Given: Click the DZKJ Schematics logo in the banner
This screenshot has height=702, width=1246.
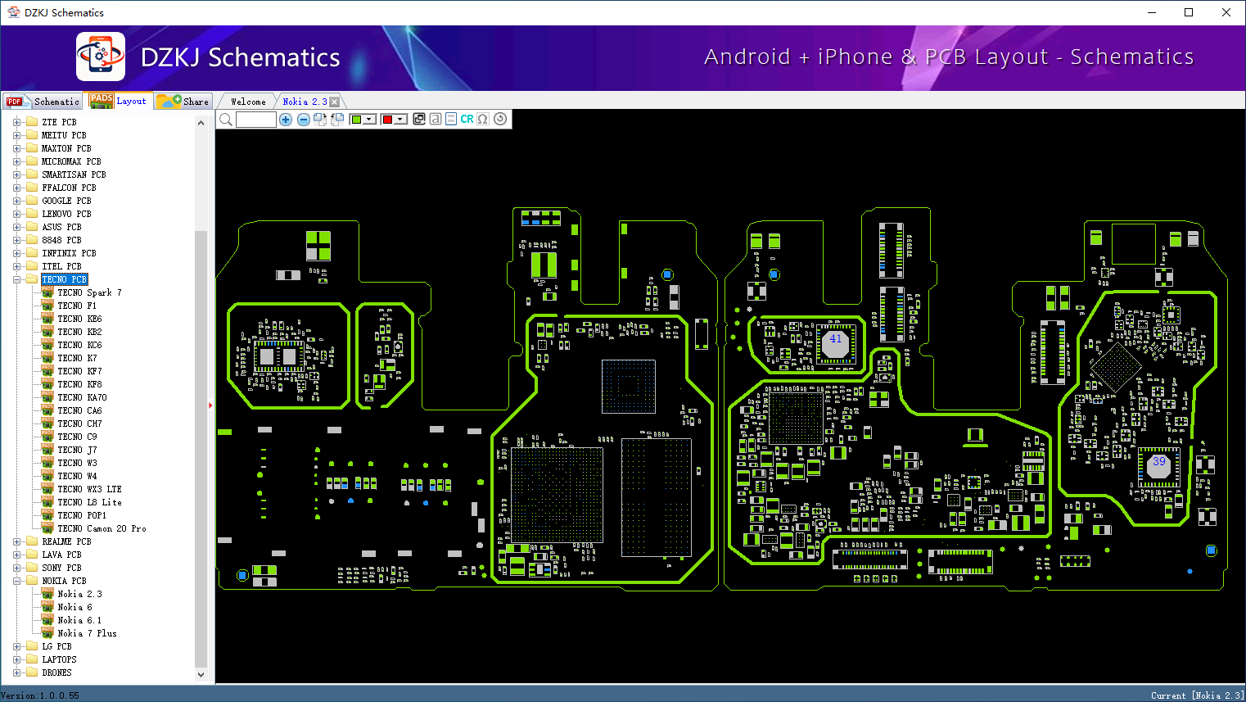Looking at the screenshot, I should pyautogui.click(x=101, y=57).
